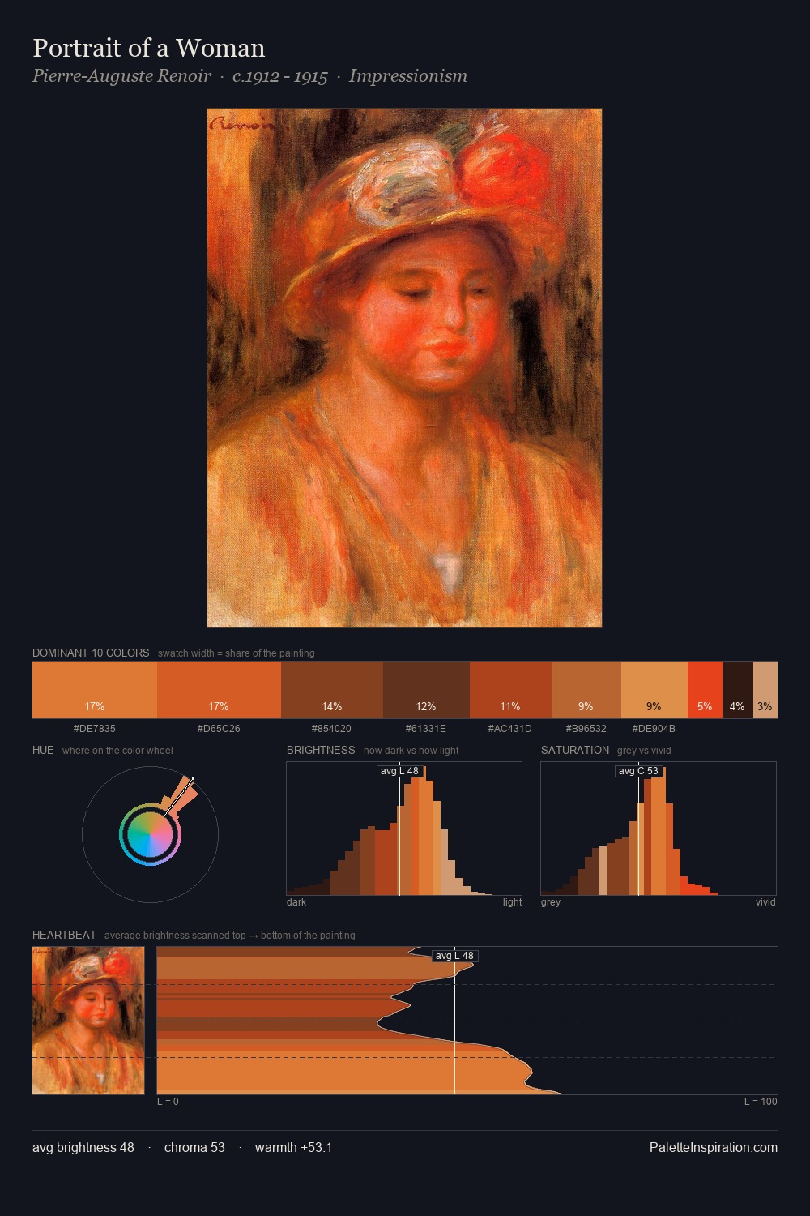
Task: Click the 'SATURATION' section heading
Action: 575,750
